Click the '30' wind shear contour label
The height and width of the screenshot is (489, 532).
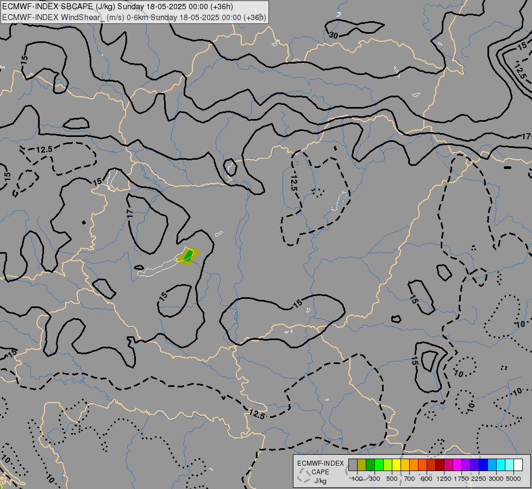tap(334, 35)
